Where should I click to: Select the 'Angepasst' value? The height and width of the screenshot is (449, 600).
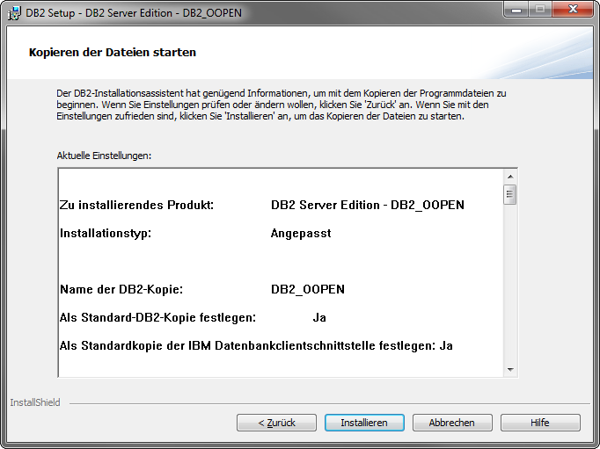coord(301,234)
